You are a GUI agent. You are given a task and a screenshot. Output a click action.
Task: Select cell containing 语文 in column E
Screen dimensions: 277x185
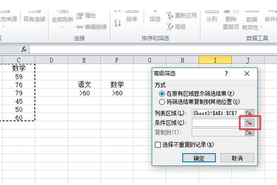(x=84, y=85)
